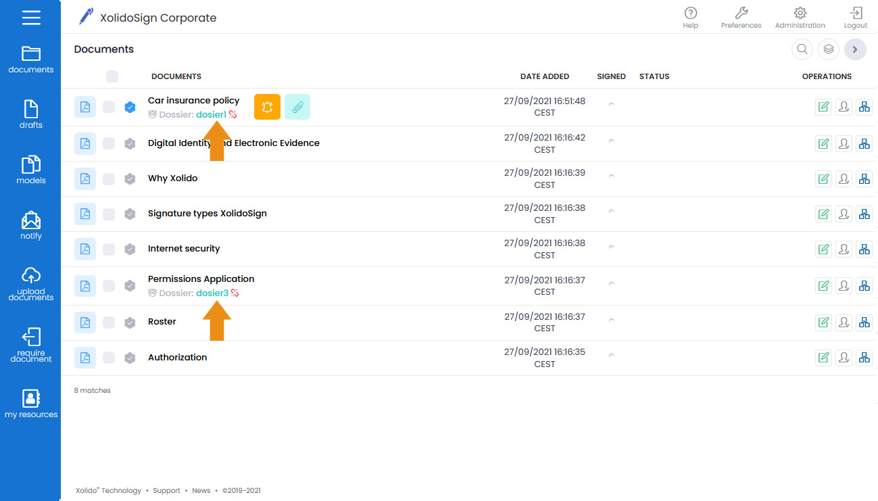
Task: Go to the documents section
Action: (31, 59)
